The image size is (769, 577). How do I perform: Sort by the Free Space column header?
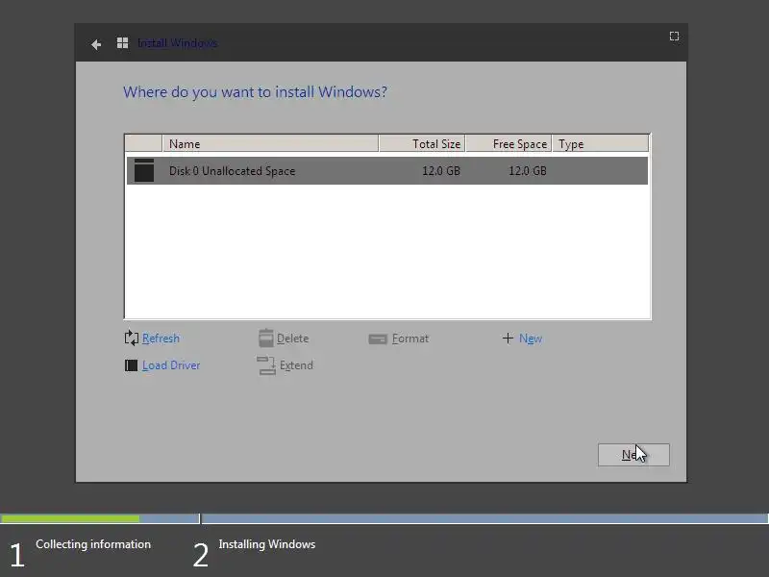point(509,143)
